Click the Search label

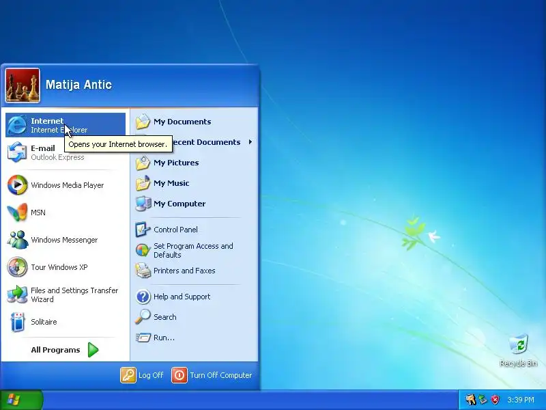pyautogui.click(x=164, y=317)
